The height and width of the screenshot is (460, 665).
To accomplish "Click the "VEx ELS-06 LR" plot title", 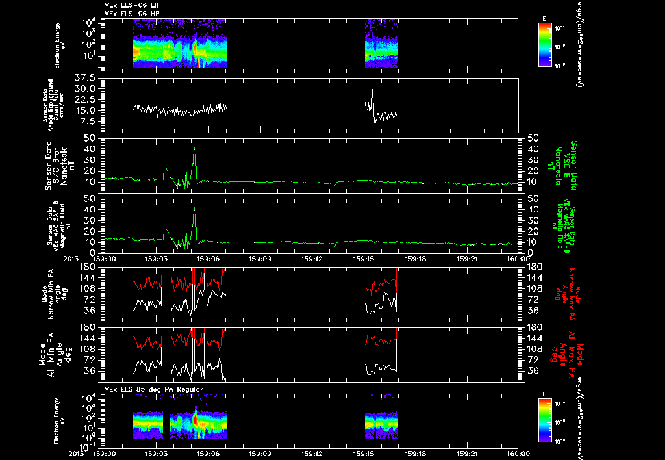I will pyautogui.click(x=132, y=5).
